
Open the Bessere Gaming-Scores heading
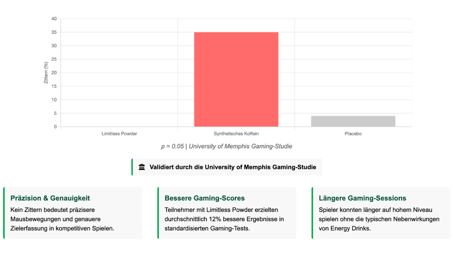click(205, 198)
